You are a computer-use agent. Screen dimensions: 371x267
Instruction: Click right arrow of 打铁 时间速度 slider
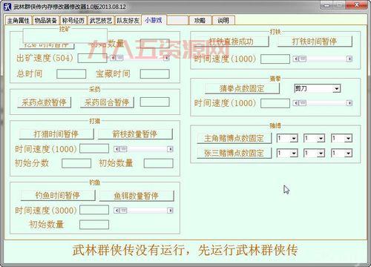(x=349, y=59)
